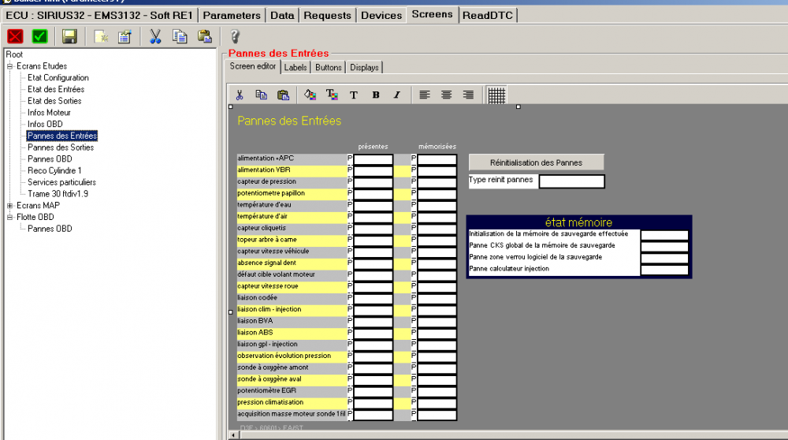Click the Réinitialisation des Pannes button

coord(536,162)
